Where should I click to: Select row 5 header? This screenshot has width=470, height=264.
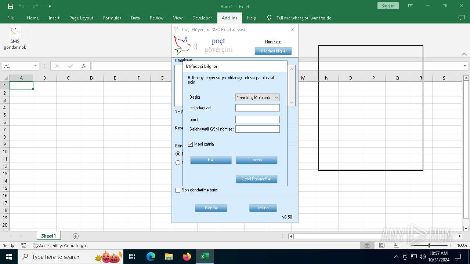click(x=5, y=115)
